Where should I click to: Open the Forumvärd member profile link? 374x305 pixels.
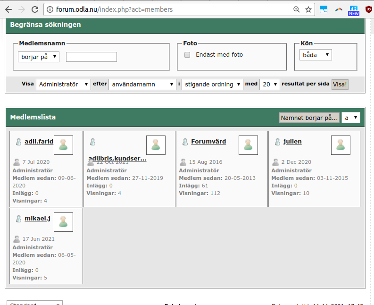pos(208,142)
